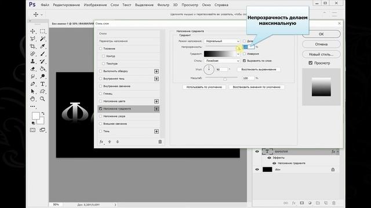
Task: Click Восстановить выравнивание button
Action: coord(259,69)
